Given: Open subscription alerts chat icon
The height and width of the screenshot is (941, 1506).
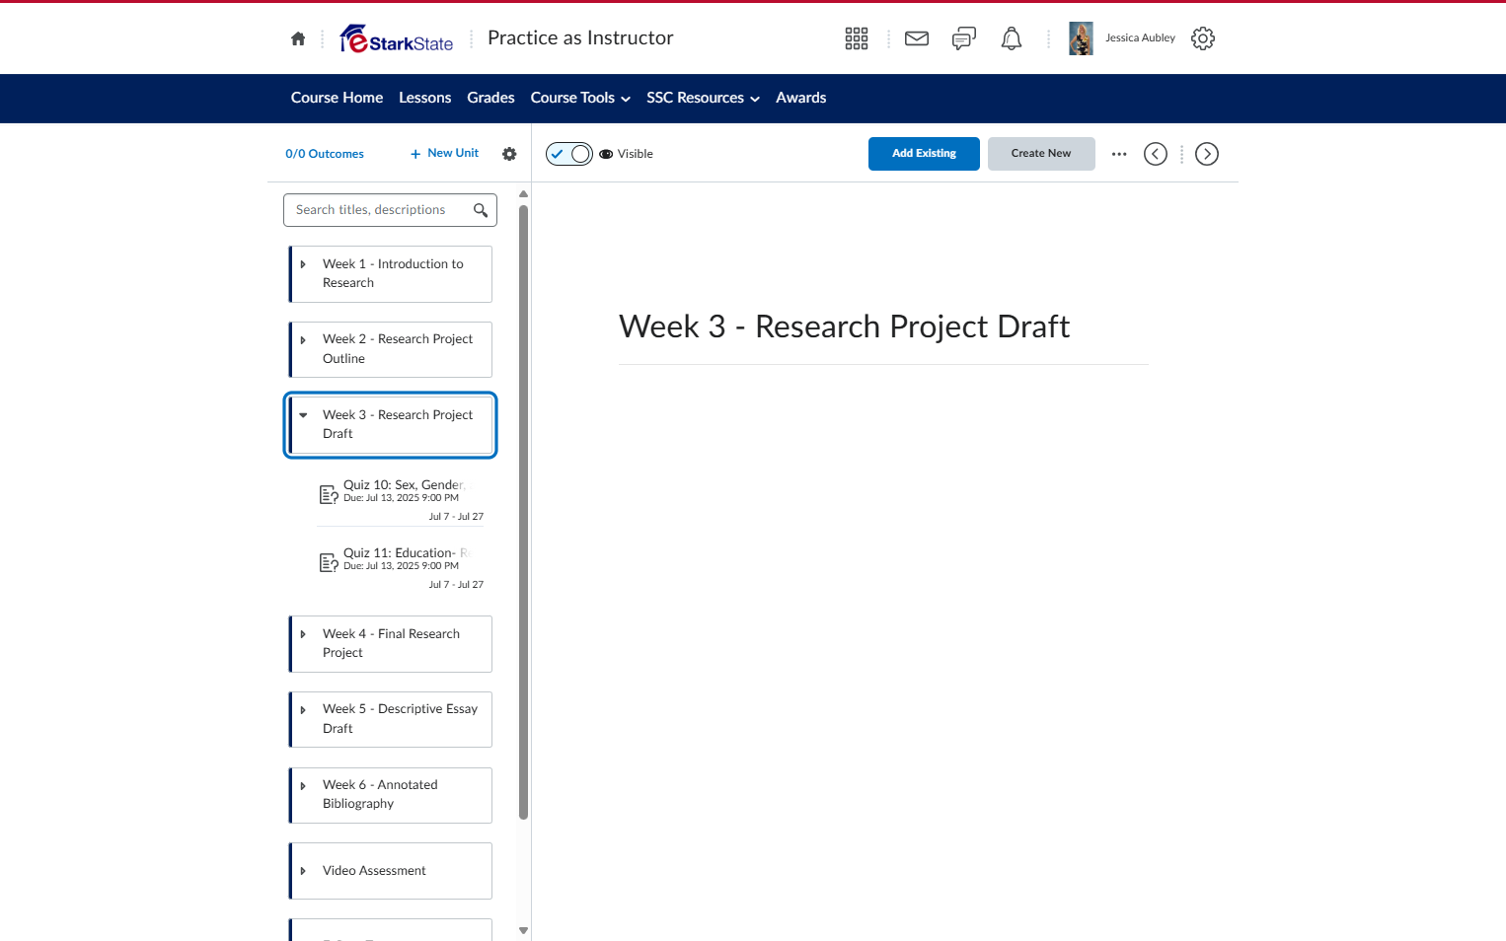Looking at the screenshot, I should click(x=964, y=38).
